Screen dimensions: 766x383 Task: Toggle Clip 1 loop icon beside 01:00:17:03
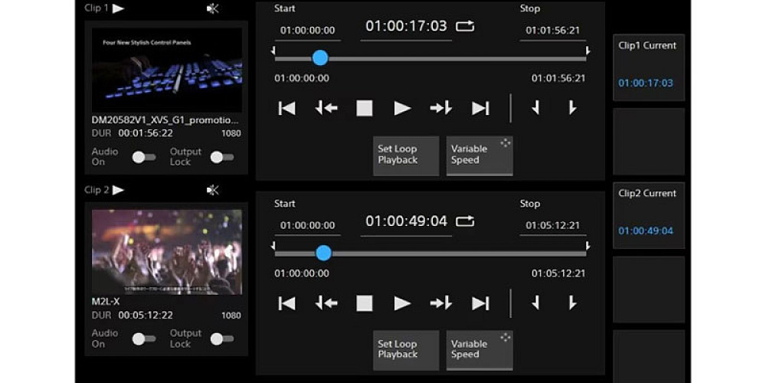coord(465,26)
